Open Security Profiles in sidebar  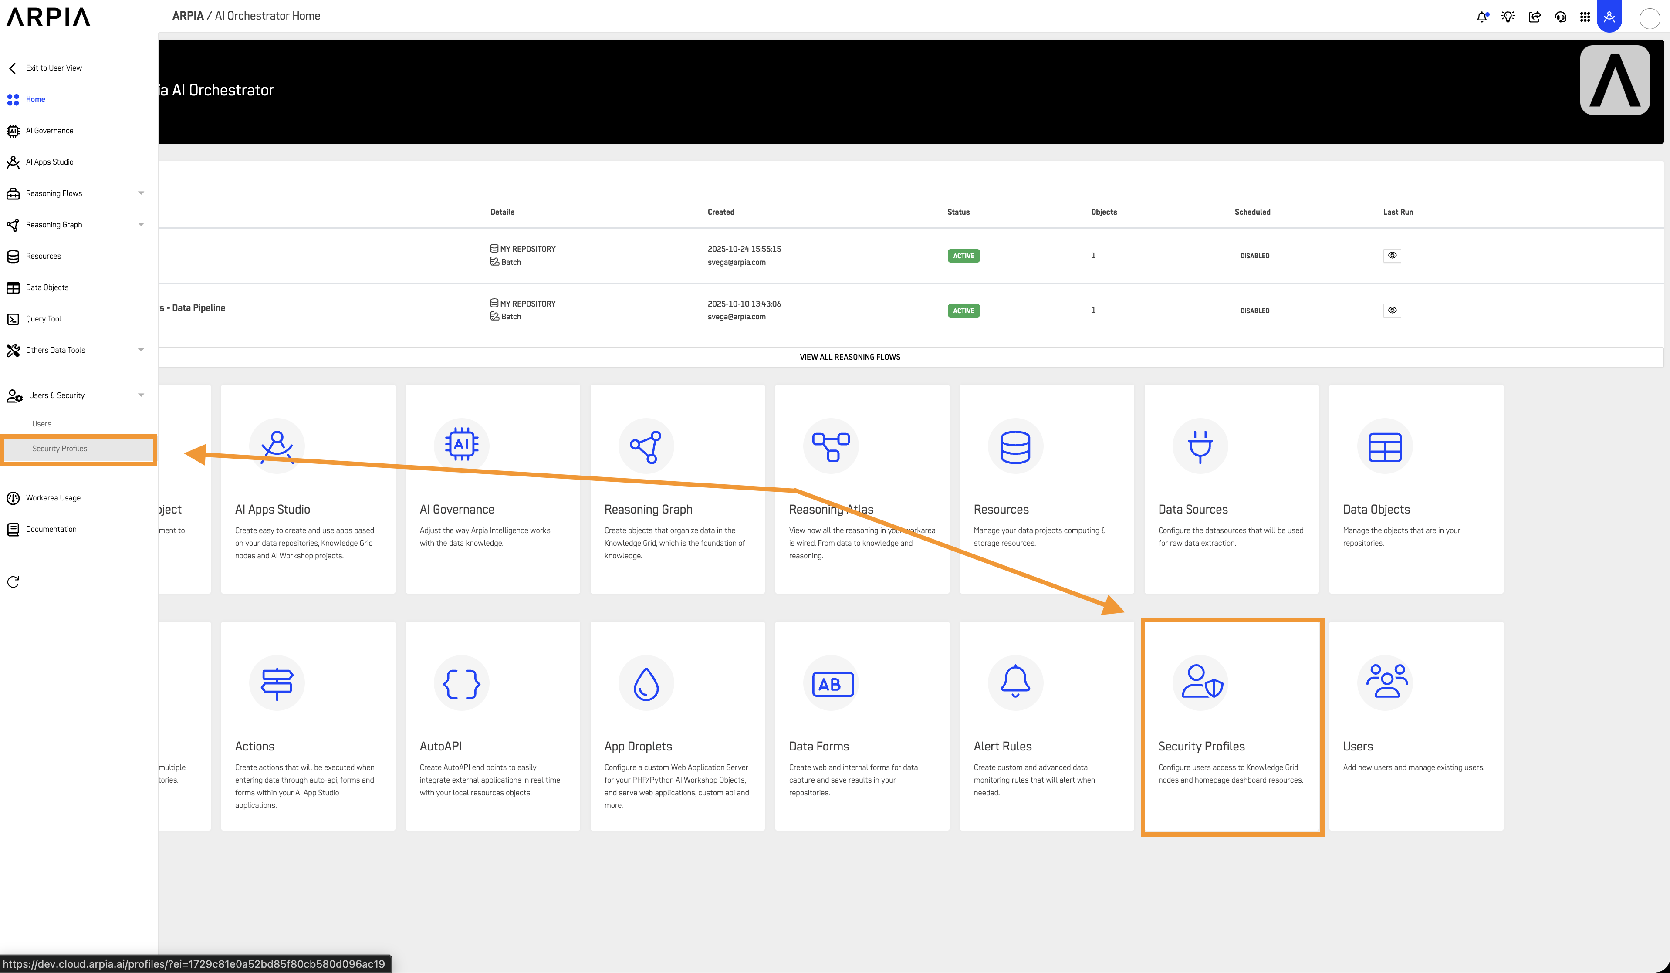[60, 449]
